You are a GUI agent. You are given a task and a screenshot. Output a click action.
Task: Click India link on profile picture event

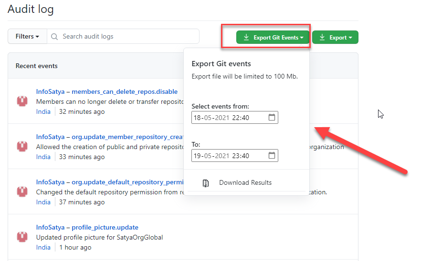[x=43, y=247]
